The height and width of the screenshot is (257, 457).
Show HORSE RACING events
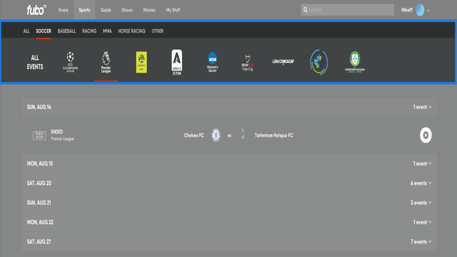tap(132, 31)
